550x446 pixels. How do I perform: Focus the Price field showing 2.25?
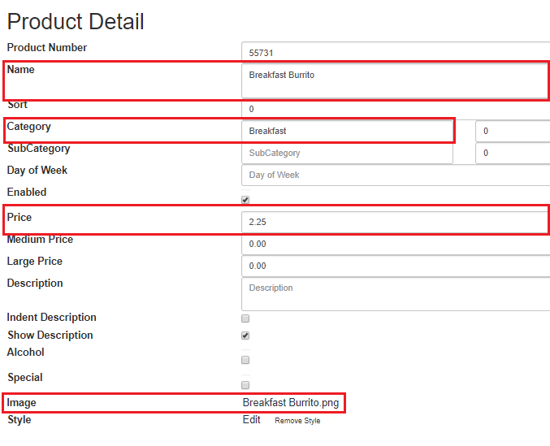pyautogui.click(x=394, y=222)
